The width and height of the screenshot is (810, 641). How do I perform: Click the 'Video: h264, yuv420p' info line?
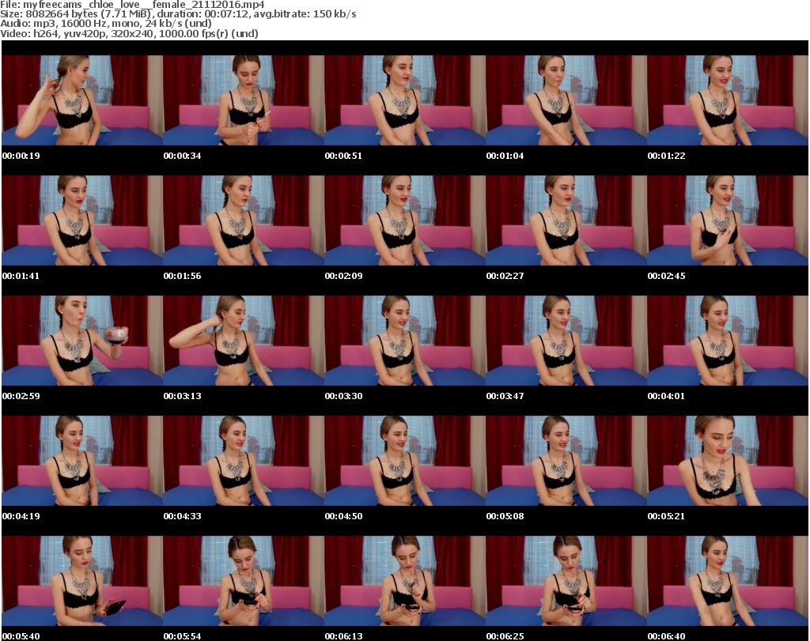[x=129, y=33]
